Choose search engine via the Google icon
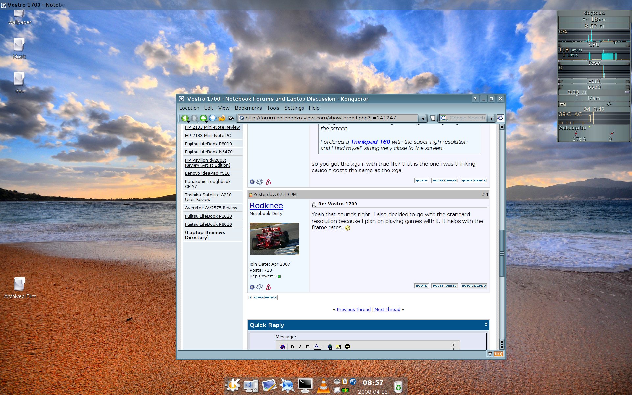632x395 pixels. coord(444,118)
